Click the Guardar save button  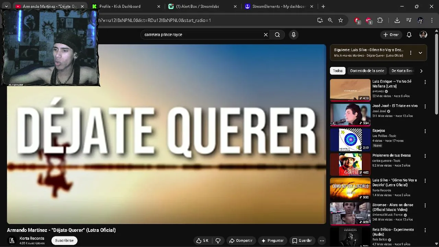(x=302, y=240)
